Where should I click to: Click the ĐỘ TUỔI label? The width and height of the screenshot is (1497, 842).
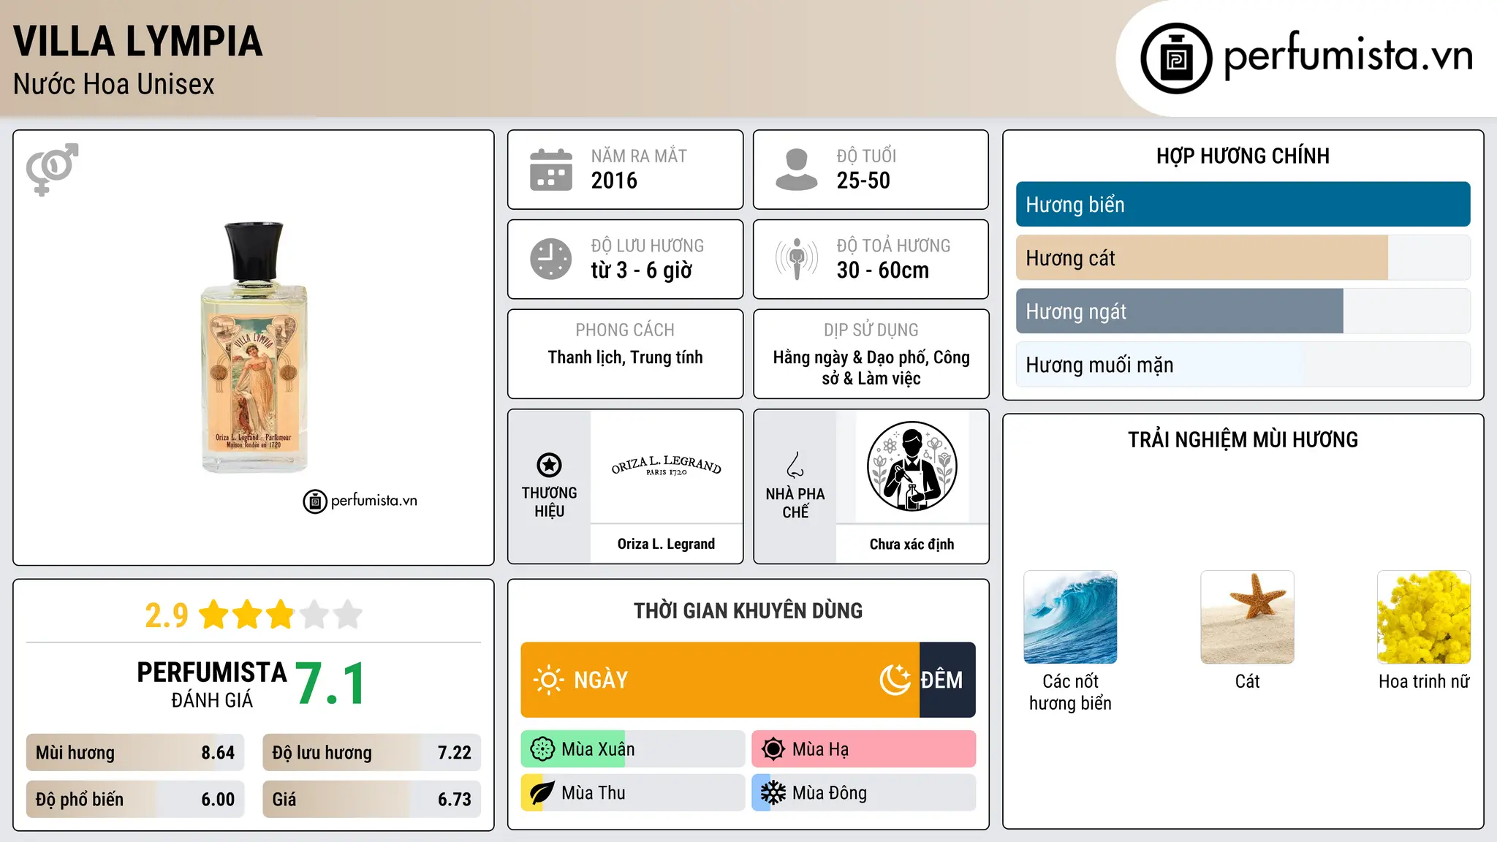866,156
